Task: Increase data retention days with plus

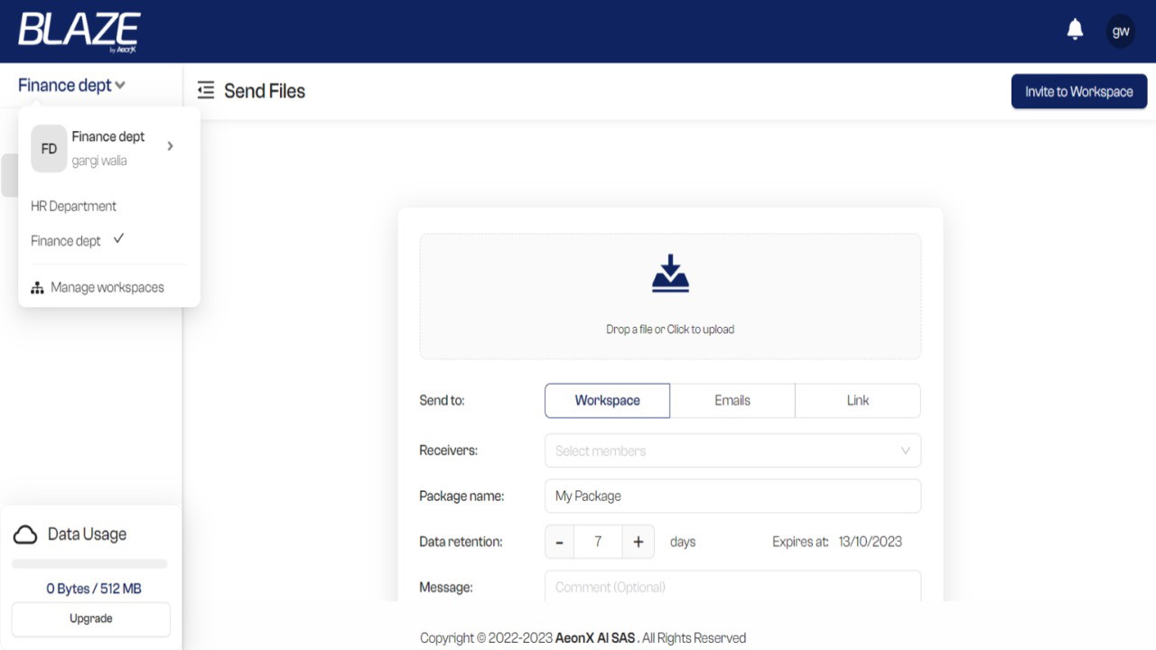Action: 639,542
